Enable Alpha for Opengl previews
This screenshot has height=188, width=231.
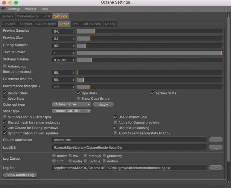(x=115, y=122)
